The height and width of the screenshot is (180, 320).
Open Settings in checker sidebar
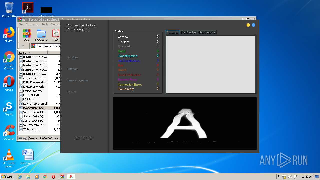point(72,69)
